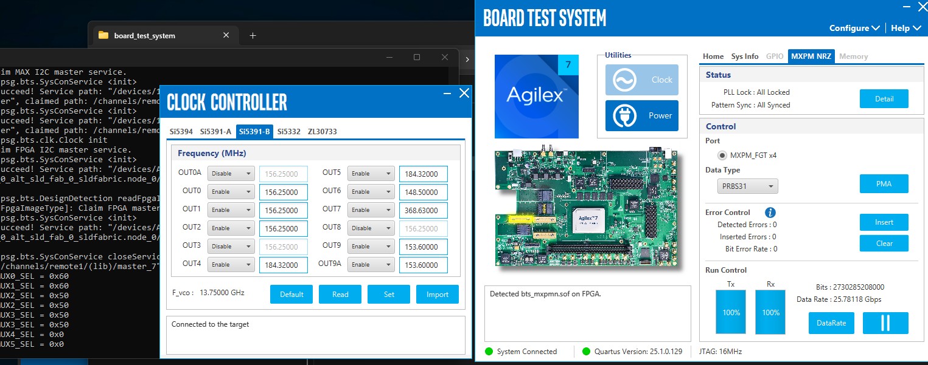Click the Insert error button

pos(884,222)
